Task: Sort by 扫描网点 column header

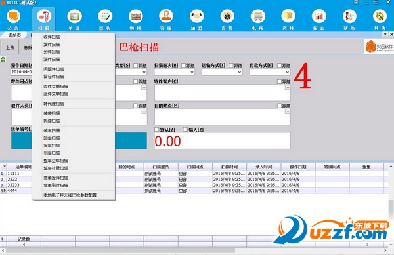Action: (195, 167)
